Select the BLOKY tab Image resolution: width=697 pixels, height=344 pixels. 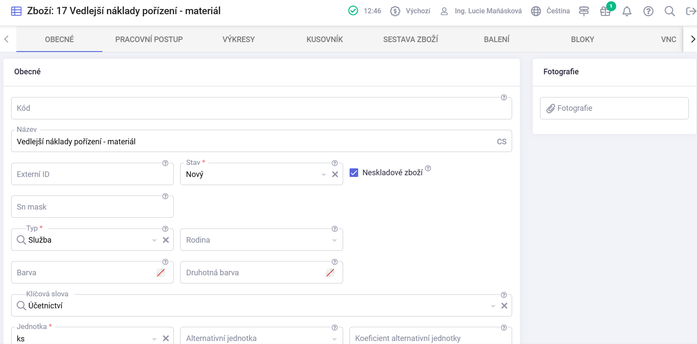point(583,40)
